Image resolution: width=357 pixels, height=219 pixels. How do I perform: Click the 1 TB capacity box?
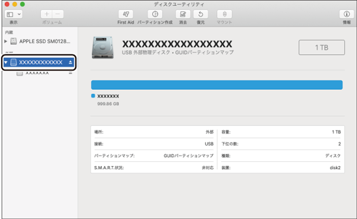(x=322, y=48)
